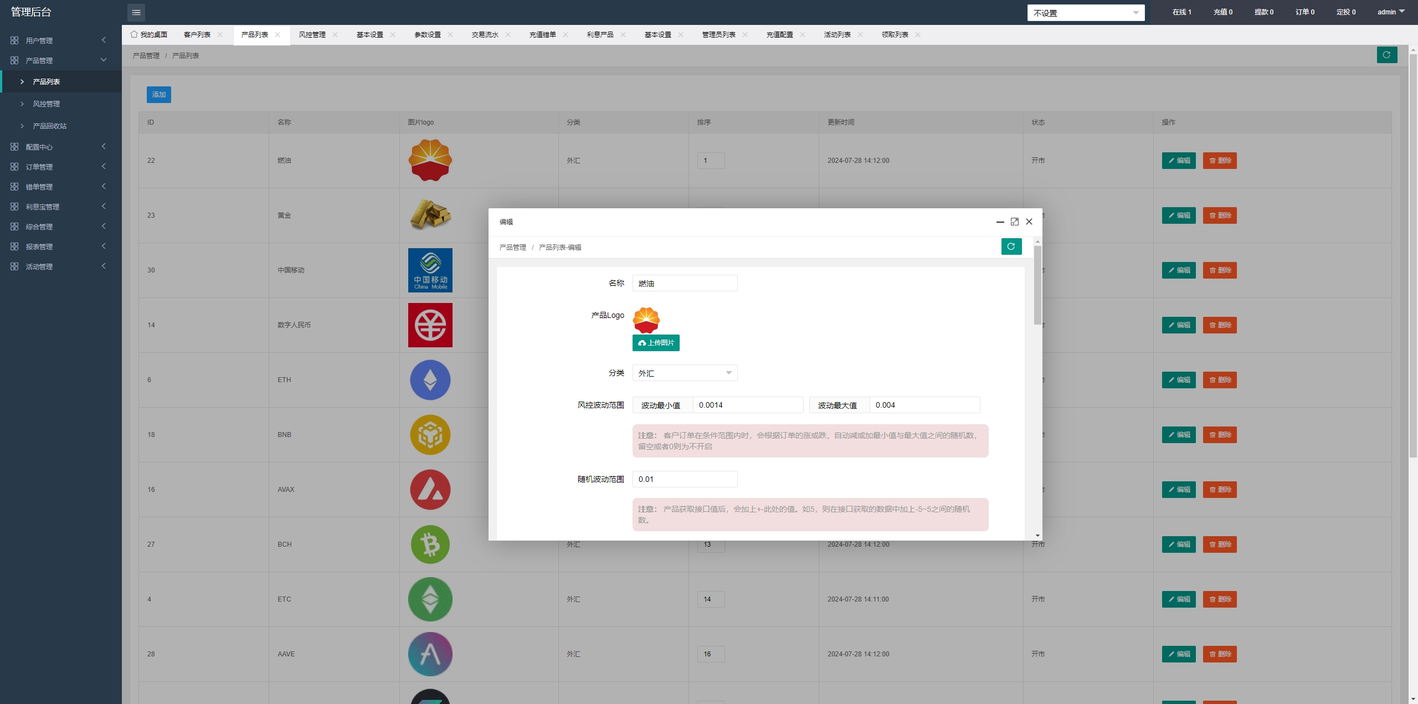
Task: Click AVAX product logo icon
Action: (430, 490)
